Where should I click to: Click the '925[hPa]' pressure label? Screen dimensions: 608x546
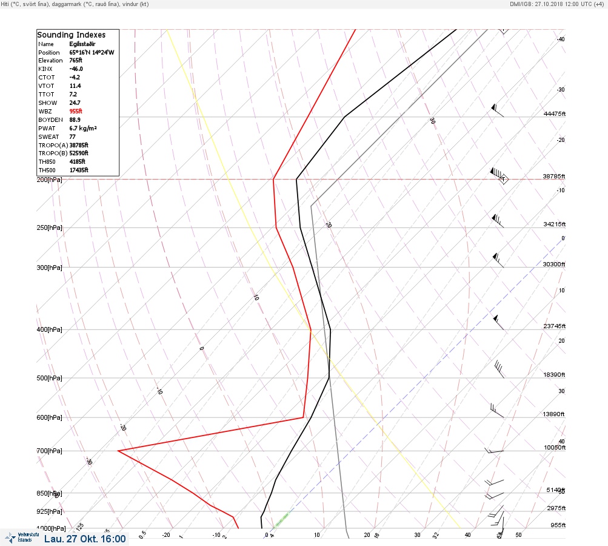click(x=49, y=511)
